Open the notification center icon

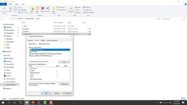[183, 103]
